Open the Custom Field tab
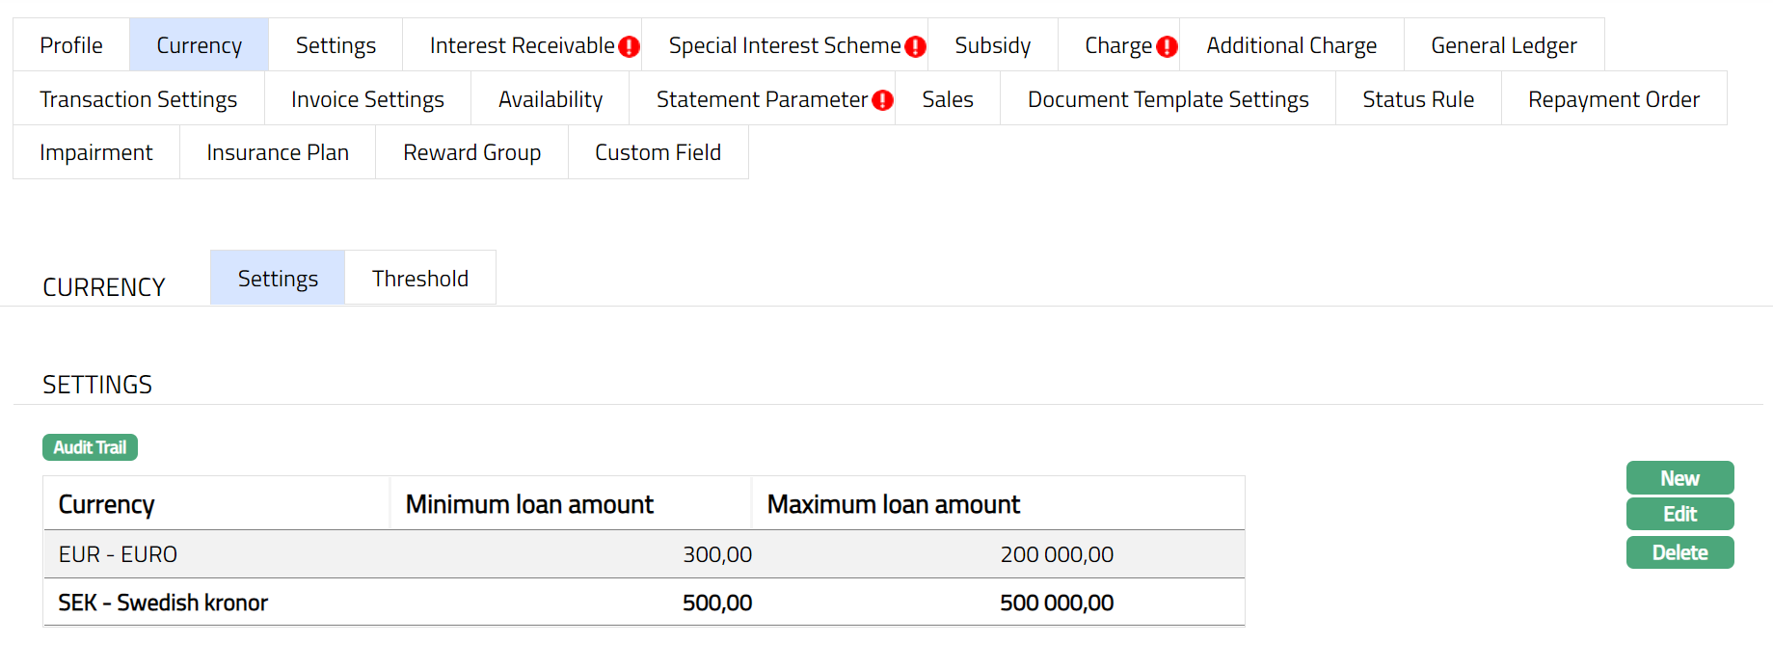This screenshot has width=1773, height=670. (x=658, y=152)
